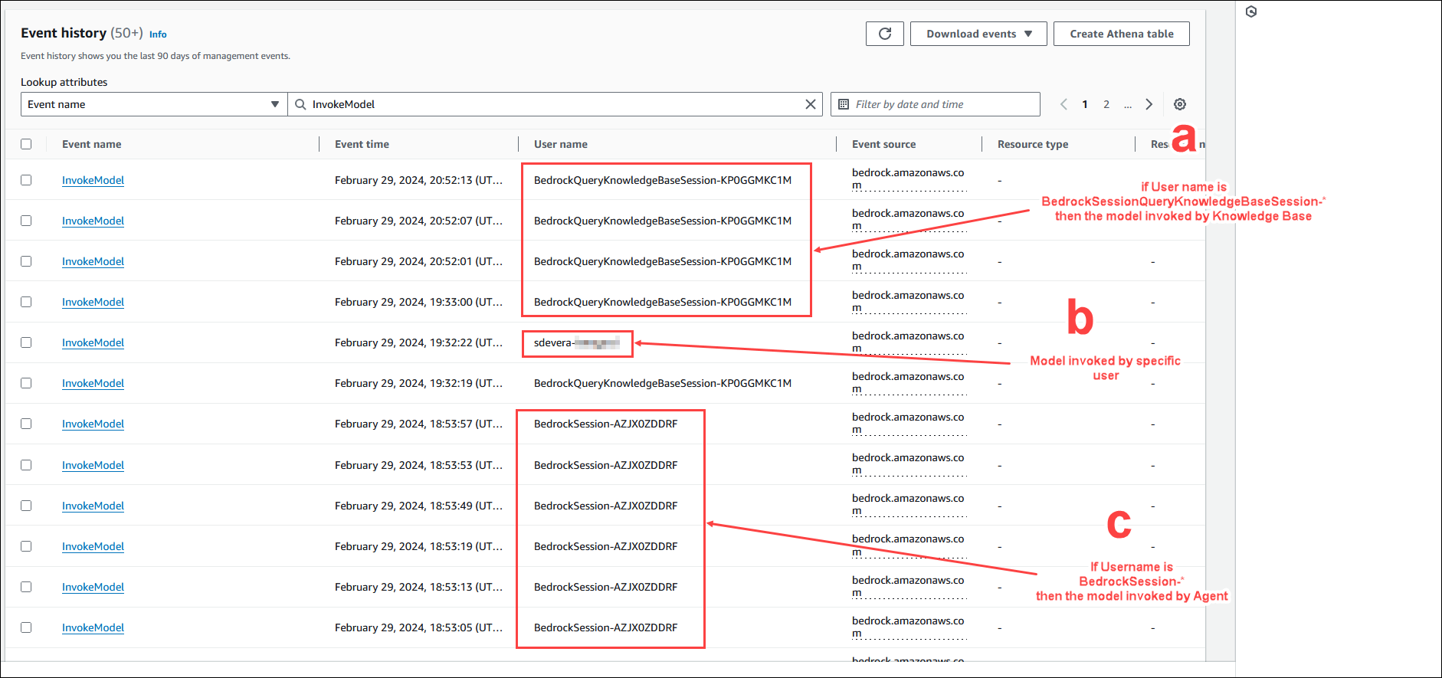
Task: Refresh the event history list
Action: (885, 34)
